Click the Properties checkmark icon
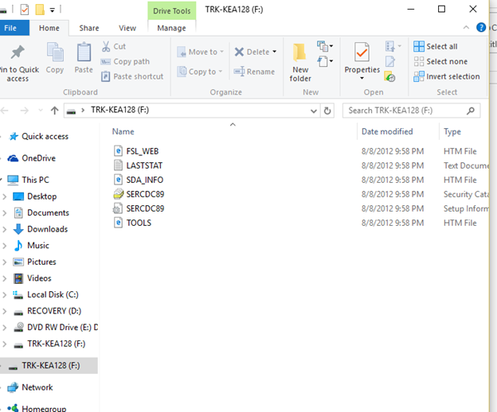The height and width of the screenshot is (412, 497). pos(362,52)
